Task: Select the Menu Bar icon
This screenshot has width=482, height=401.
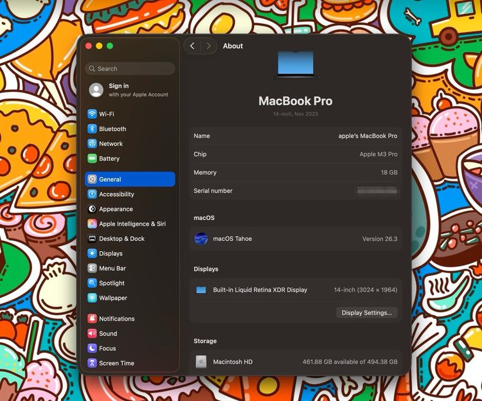Action: tap(92, 268)
